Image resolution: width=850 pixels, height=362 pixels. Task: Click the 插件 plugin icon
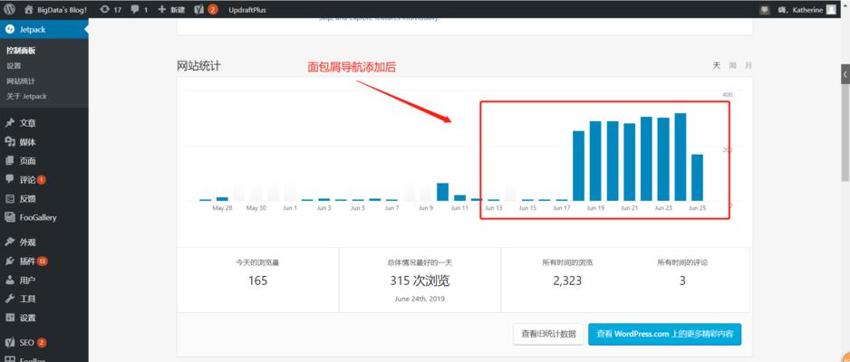tap(10, 261)
